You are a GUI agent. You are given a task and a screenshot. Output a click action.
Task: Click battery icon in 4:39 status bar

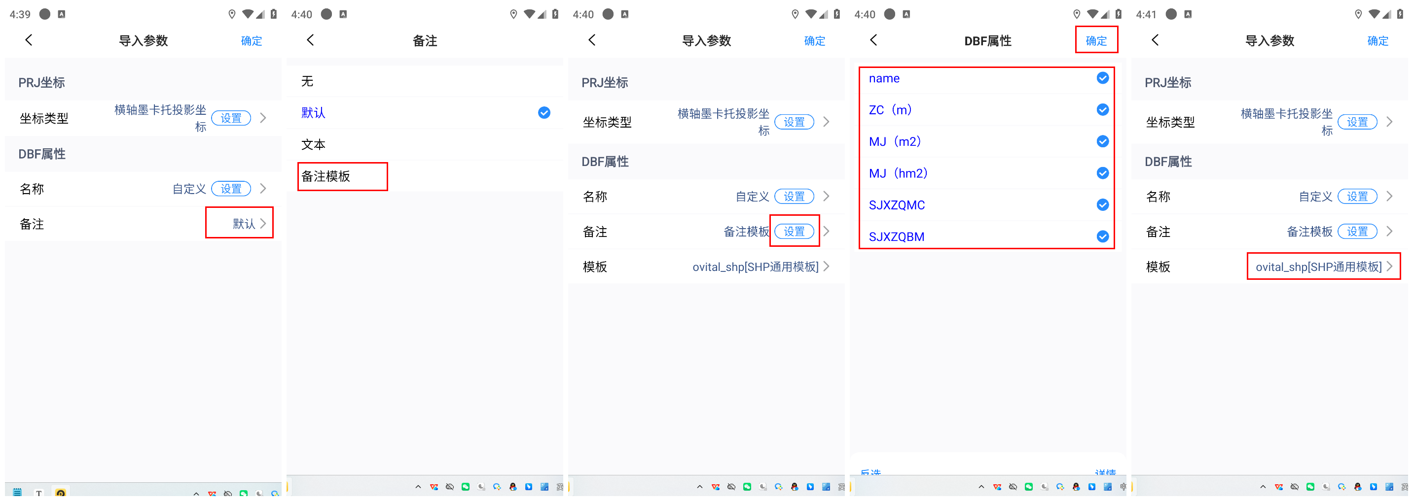coord(274,14)
